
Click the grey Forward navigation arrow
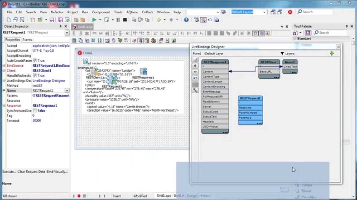[x=171, y=20]
